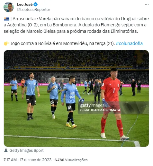153x166 pixels.
Task: Click the blue verified badge
Action: click(x=35, y=5)
